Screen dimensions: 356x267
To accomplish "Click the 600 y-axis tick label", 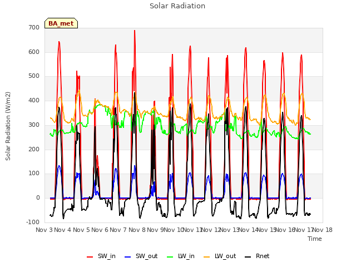I will click(34, 52).
